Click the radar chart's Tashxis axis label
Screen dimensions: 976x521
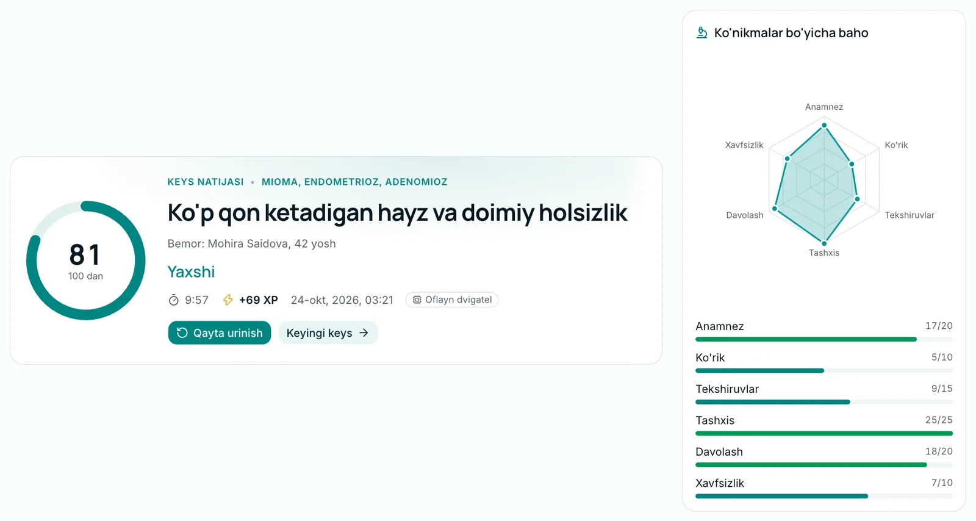[824, 253]
